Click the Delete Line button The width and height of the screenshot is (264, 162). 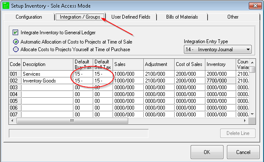pos(238,133)
